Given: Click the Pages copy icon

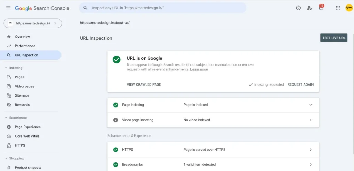Looking at the screenshot, I should 9,77.
